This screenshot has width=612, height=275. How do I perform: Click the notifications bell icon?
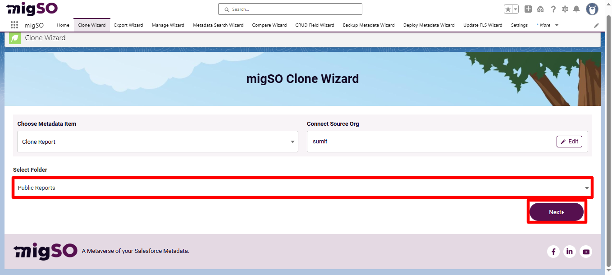click(x=576, y=9)
